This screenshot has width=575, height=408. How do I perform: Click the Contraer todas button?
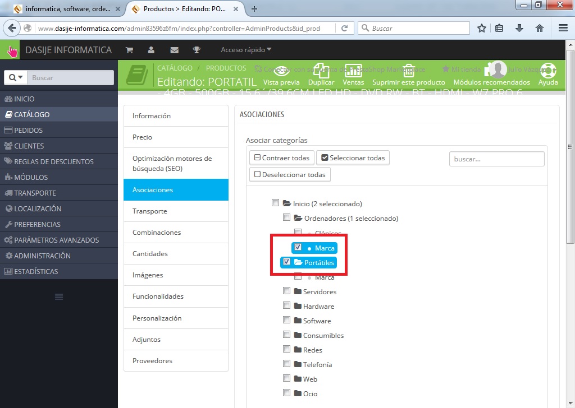click(282, 157)
